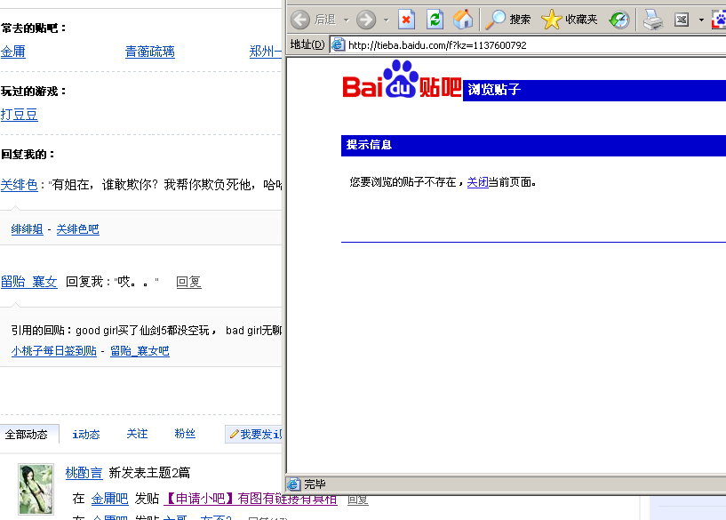726x520 pixels.
Task: Click the 新发表主题2篇 text
Action: [x=149, y=472]
